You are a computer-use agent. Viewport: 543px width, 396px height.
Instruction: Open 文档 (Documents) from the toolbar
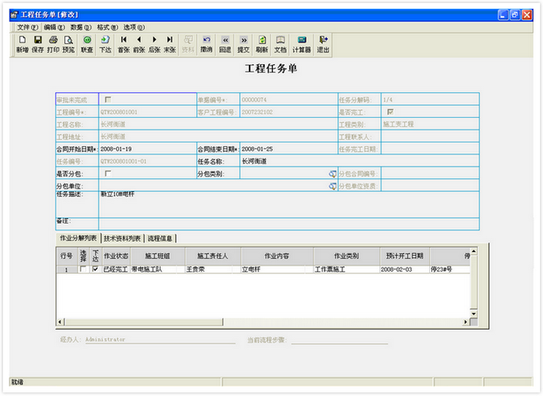click(280, 45)
